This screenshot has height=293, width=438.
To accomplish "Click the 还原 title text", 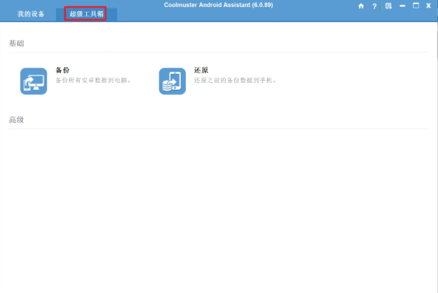I will [201, 70].
